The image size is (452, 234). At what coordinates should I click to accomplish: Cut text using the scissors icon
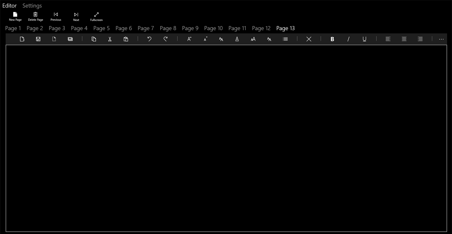point(110,39)
